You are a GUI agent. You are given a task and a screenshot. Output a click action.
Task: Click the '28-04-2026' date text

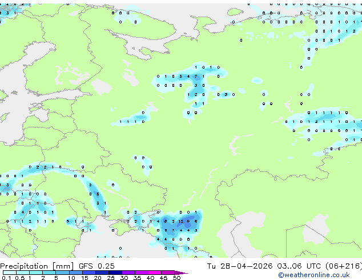[246, 266]
